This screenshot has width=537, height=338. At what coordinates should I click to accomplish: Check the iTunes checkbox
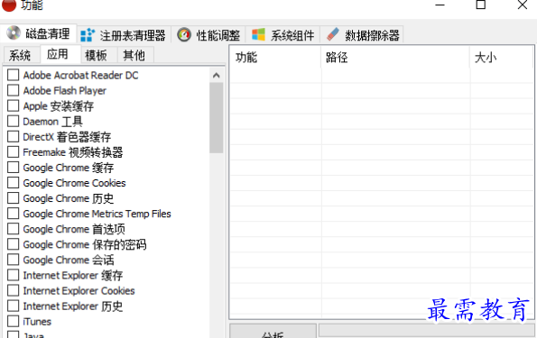pos(13,321)
